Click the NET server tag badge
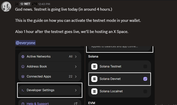Screen dimensions: 177x105 coord(25,4)
